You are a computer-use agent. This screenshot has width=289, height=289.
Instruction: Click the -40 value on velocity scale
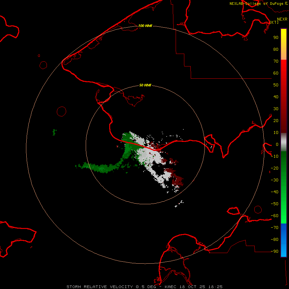(275, 192)
